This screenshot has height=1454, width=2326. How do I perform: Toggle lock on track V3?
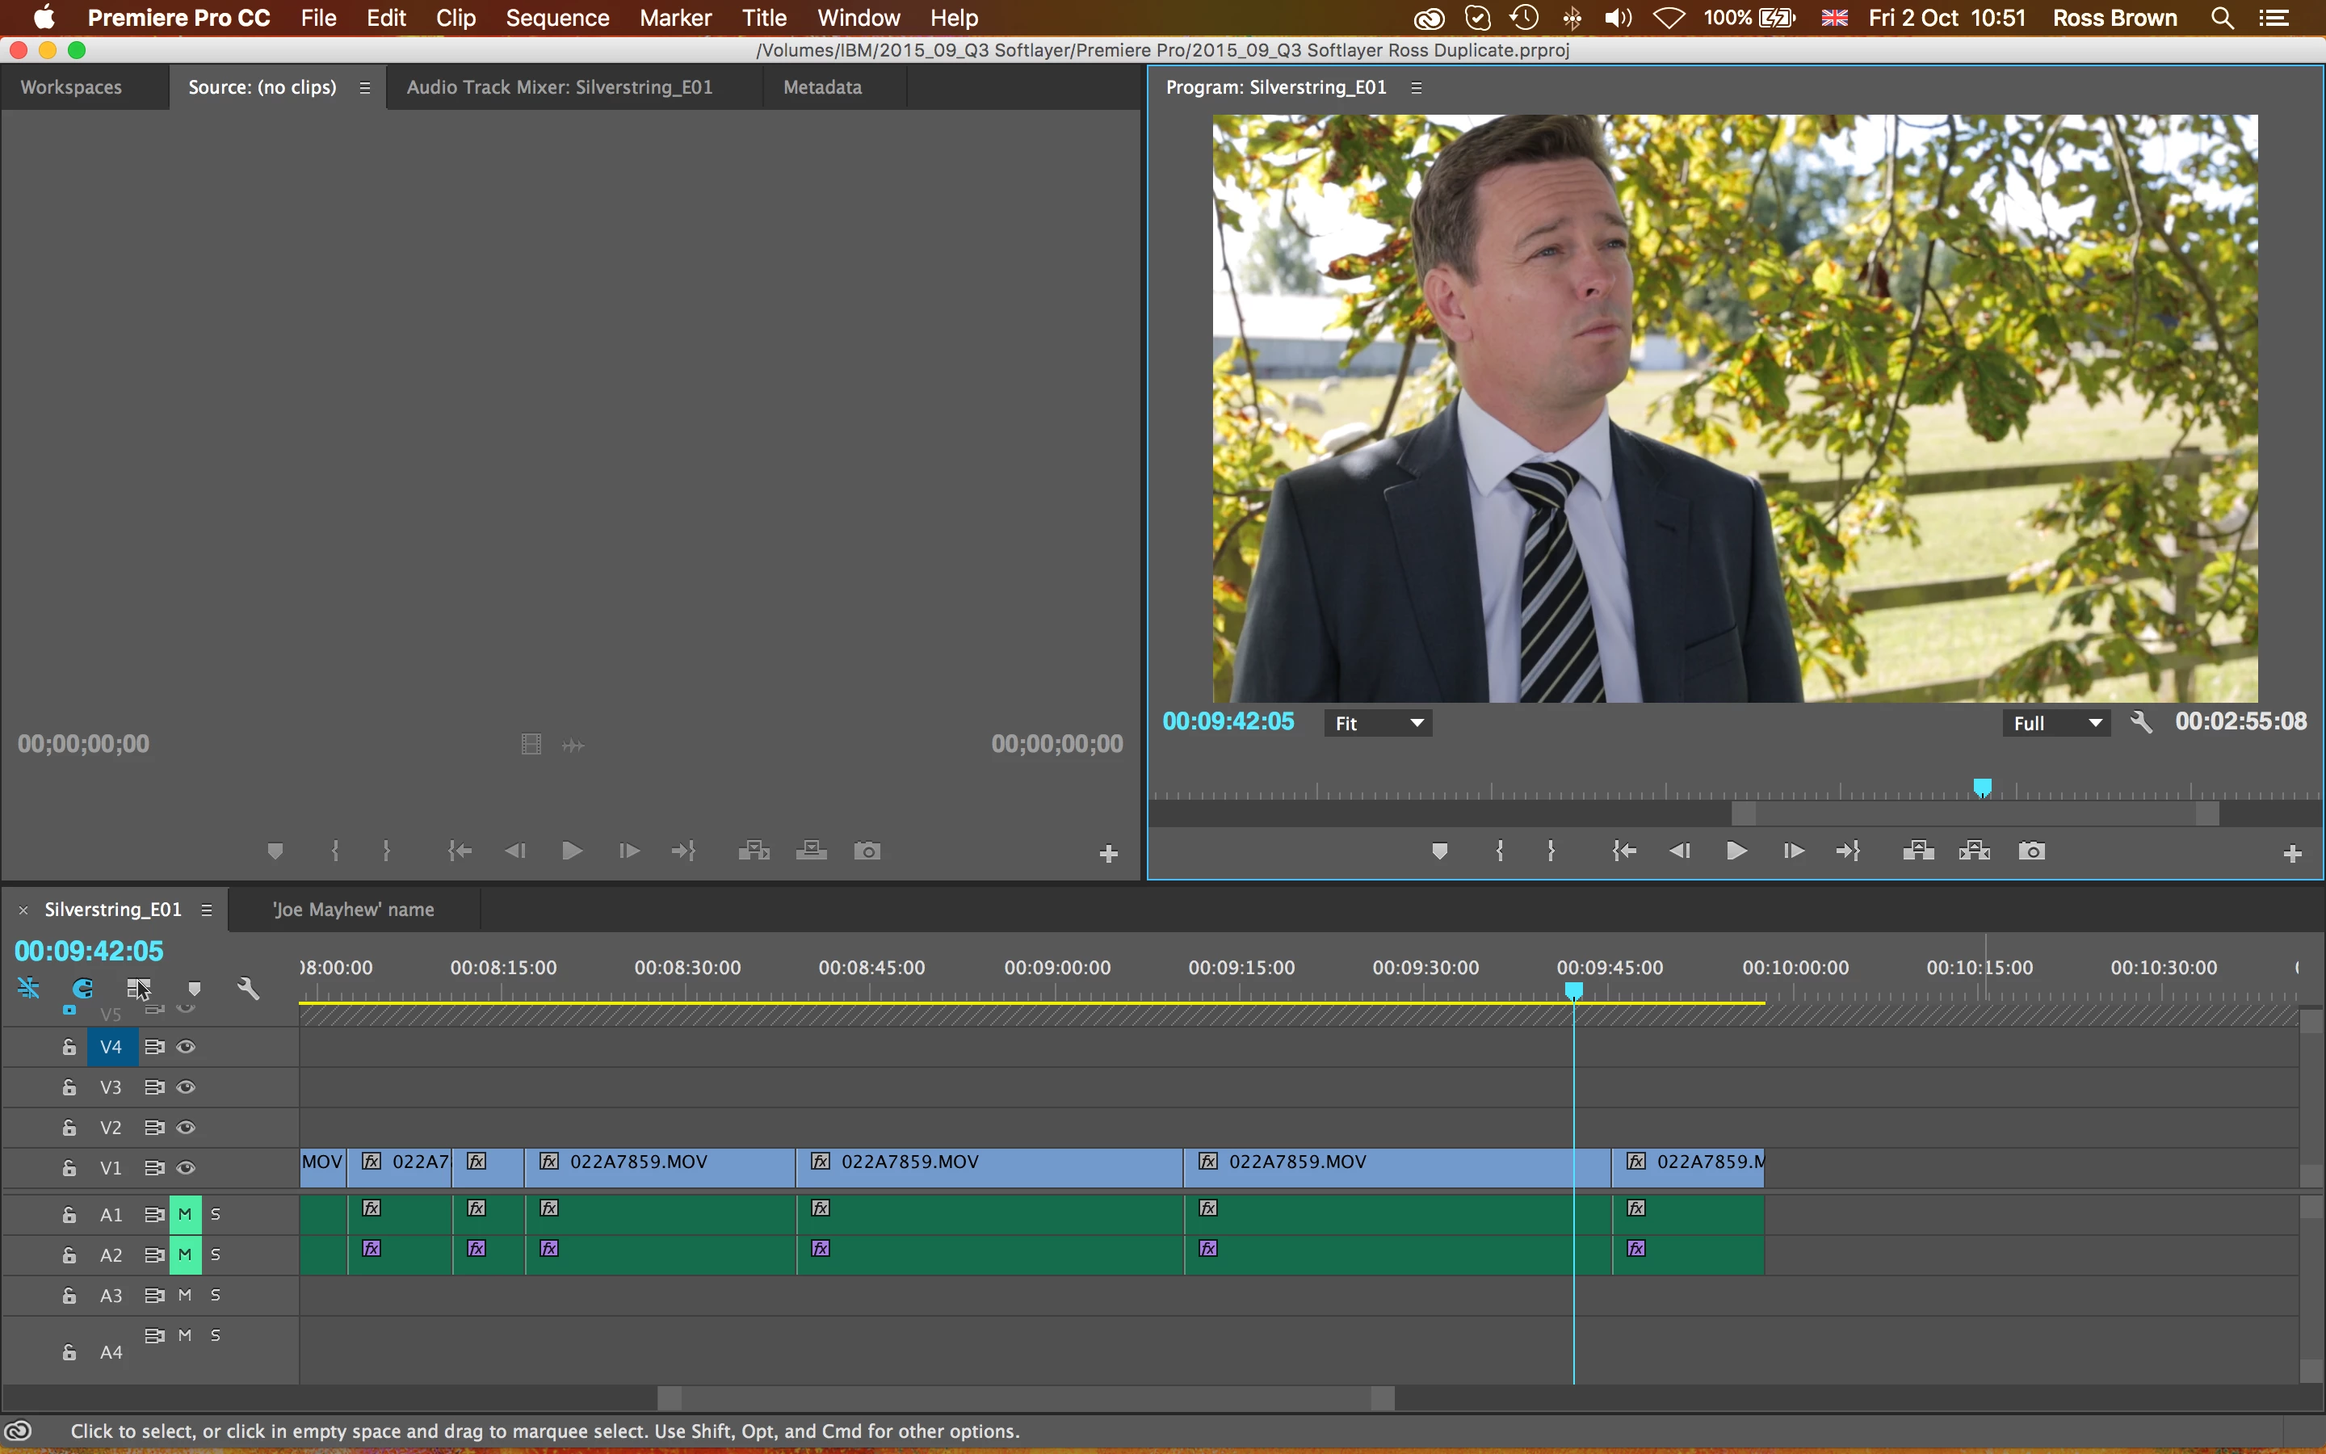(x=69, y=1086)
